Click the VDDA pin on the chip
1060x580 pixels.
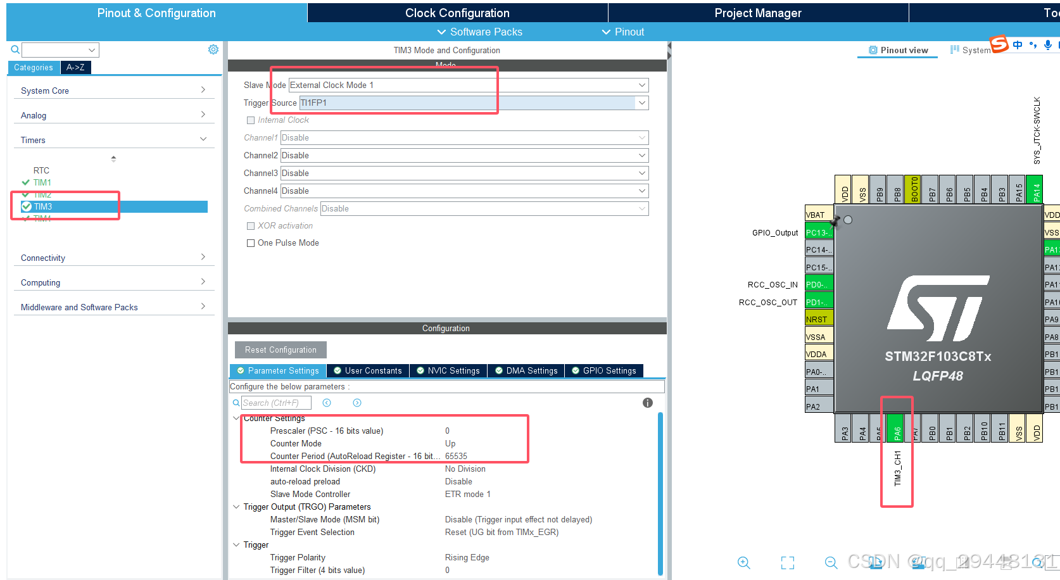click(x=819, y=354)
